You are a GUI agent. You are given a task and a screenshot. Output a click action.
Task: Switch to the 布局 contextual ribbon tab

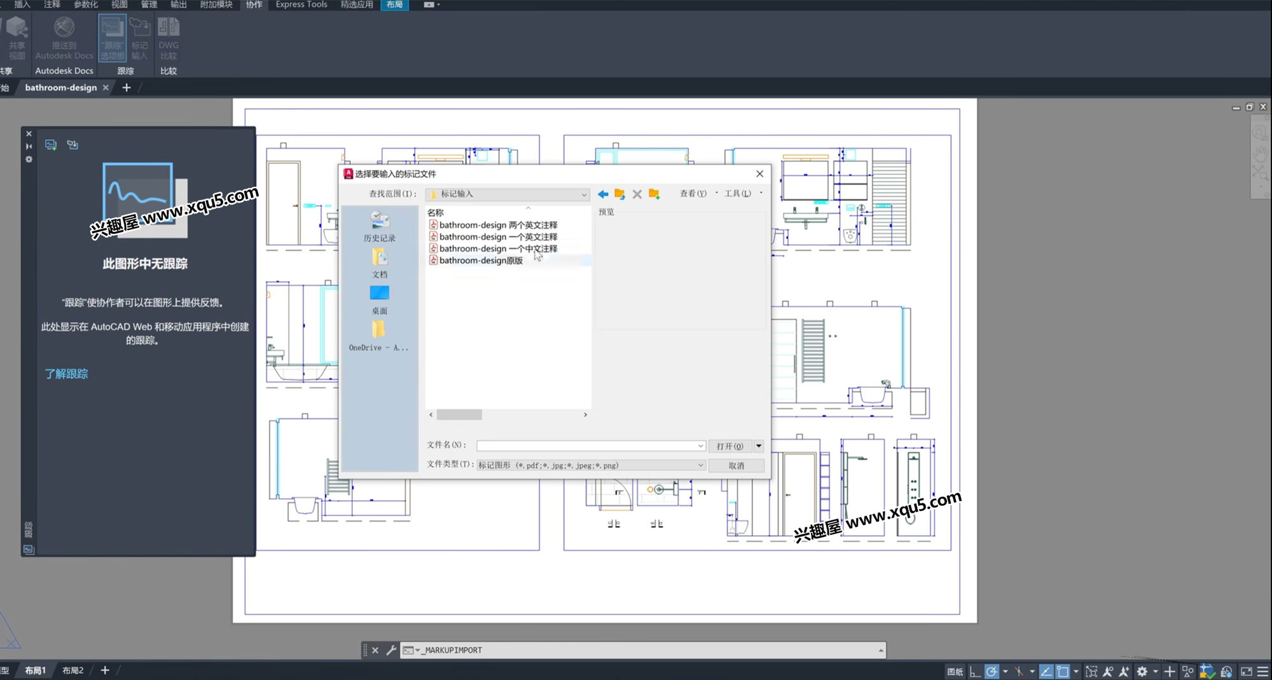point(394,4)
